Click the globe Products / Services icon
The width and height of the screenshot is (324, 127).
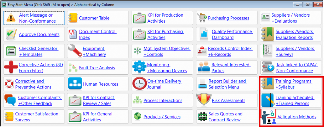coord(137,117)
